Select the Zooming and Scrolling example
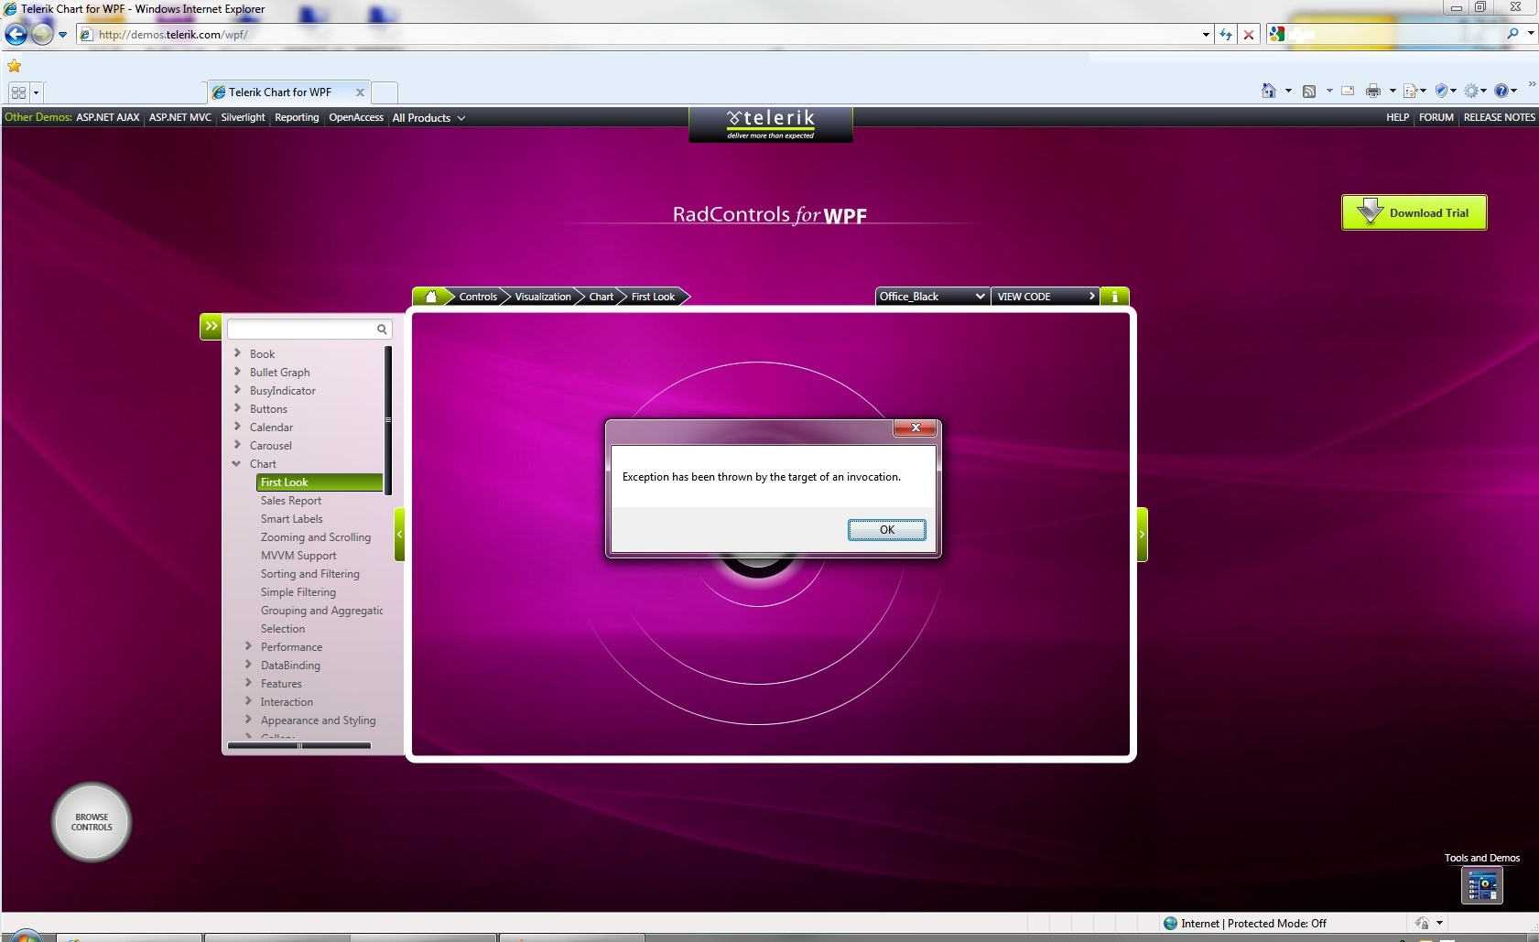1539x942 pixels. click(x=316, y=537)
